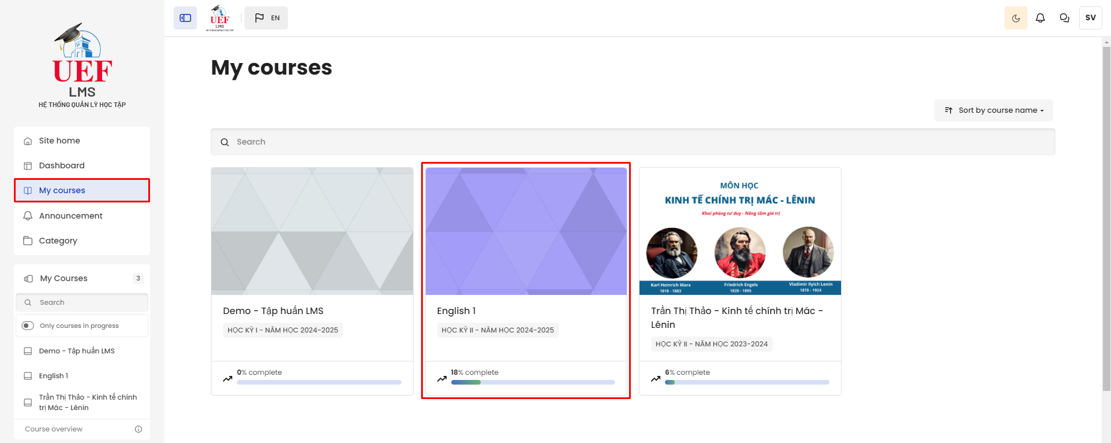Open Course overview link in sidebar
This screenshot has height=443, width=1111.
point(53,429)
